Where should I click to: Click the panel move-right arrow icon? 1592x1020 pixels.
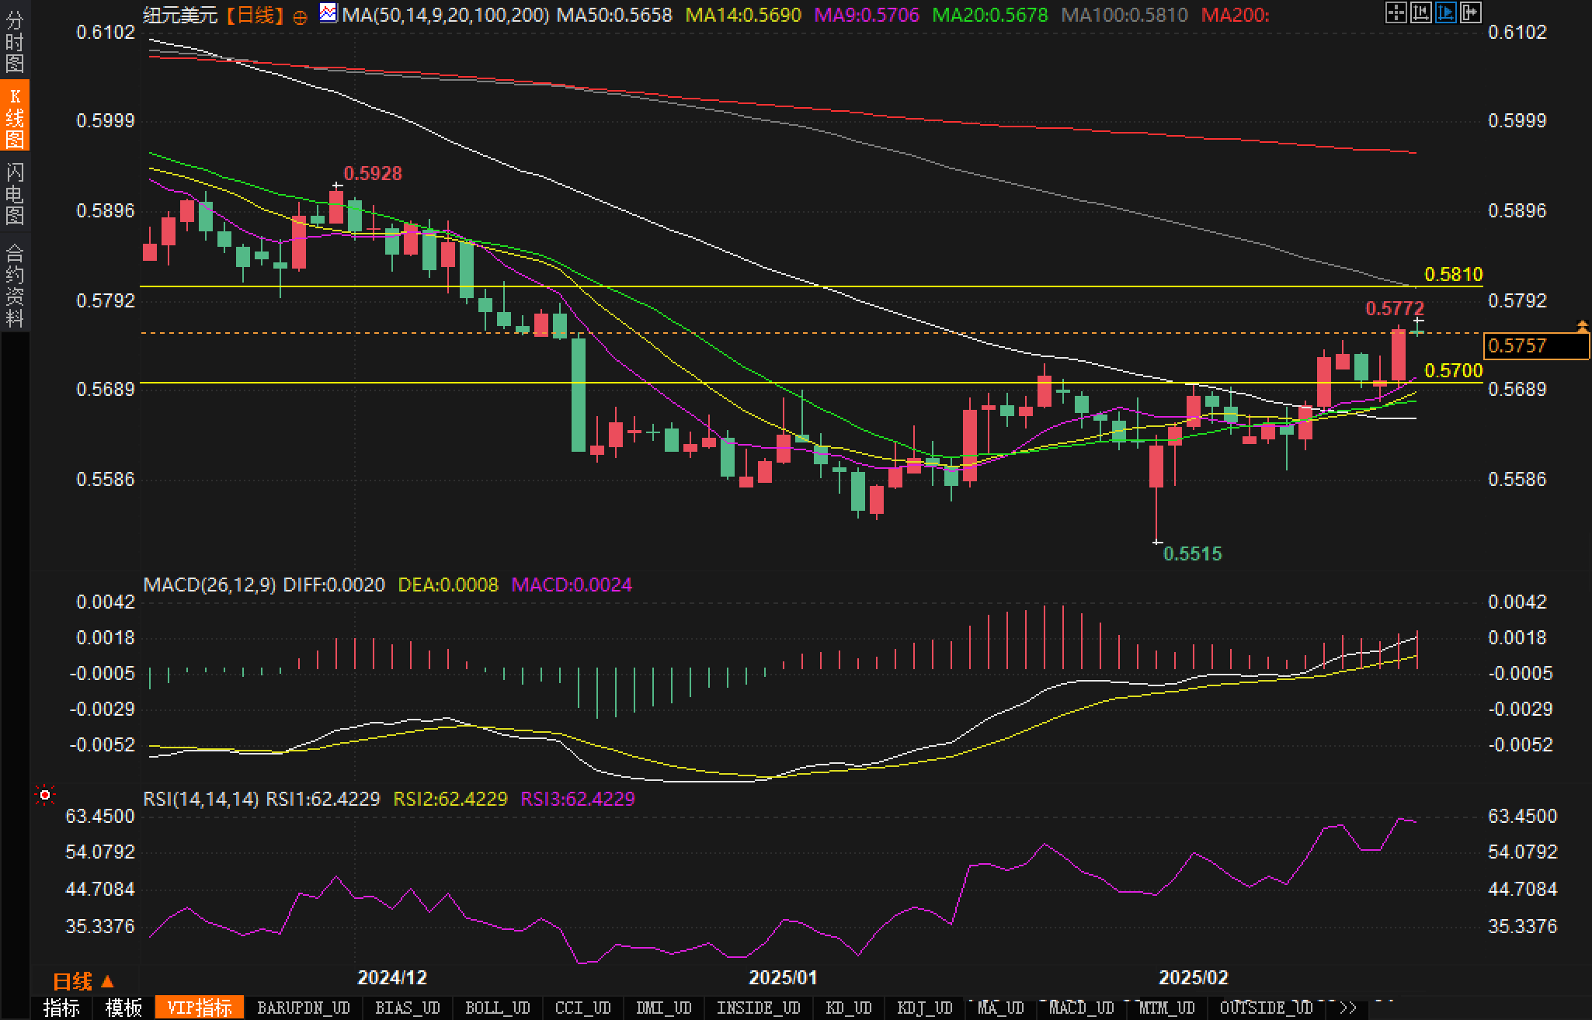pyautogui.click(x=1470, y=12)
